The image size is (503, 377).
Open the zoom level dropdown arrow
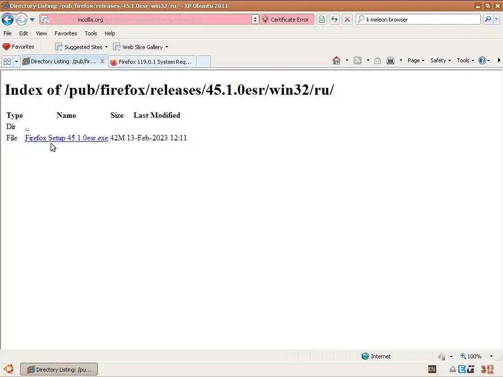[491, 356]
